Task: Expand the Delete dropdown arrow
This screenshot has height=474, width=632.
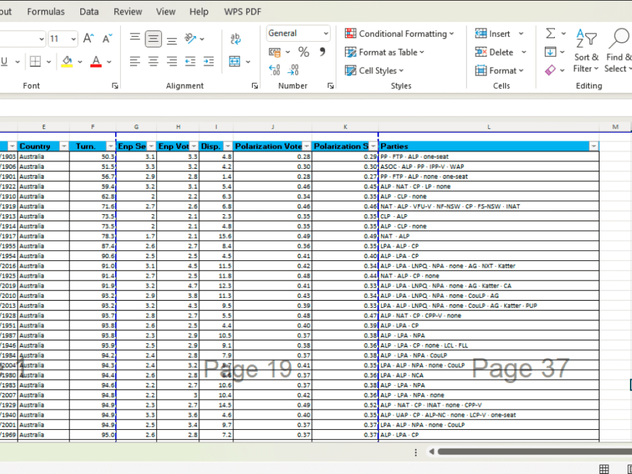Action: 524,52
